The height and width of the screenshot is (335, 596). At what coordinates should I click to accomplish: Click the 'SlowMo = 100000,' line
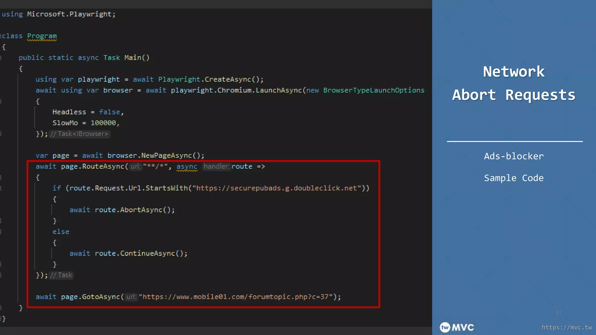pos(86,123)
